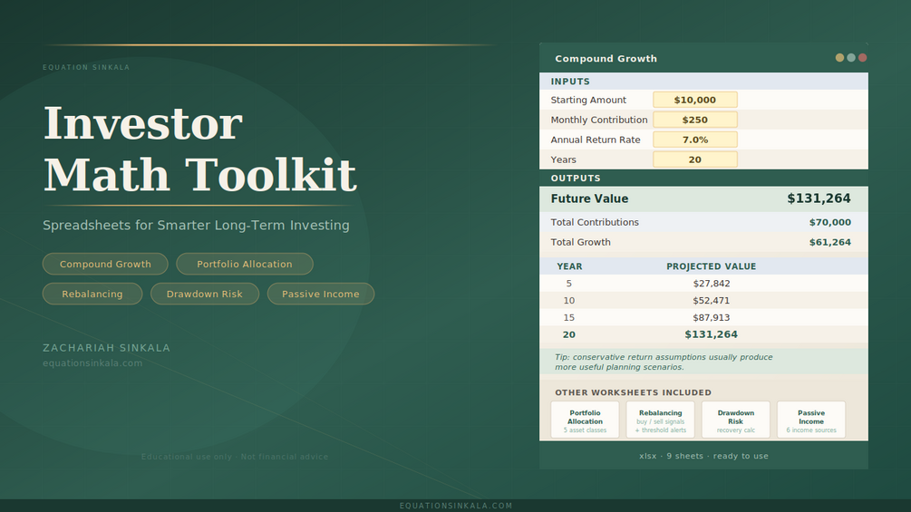Click the YEAR column header
This screenshot has height=512, width=911.
[x=569, y=266]
